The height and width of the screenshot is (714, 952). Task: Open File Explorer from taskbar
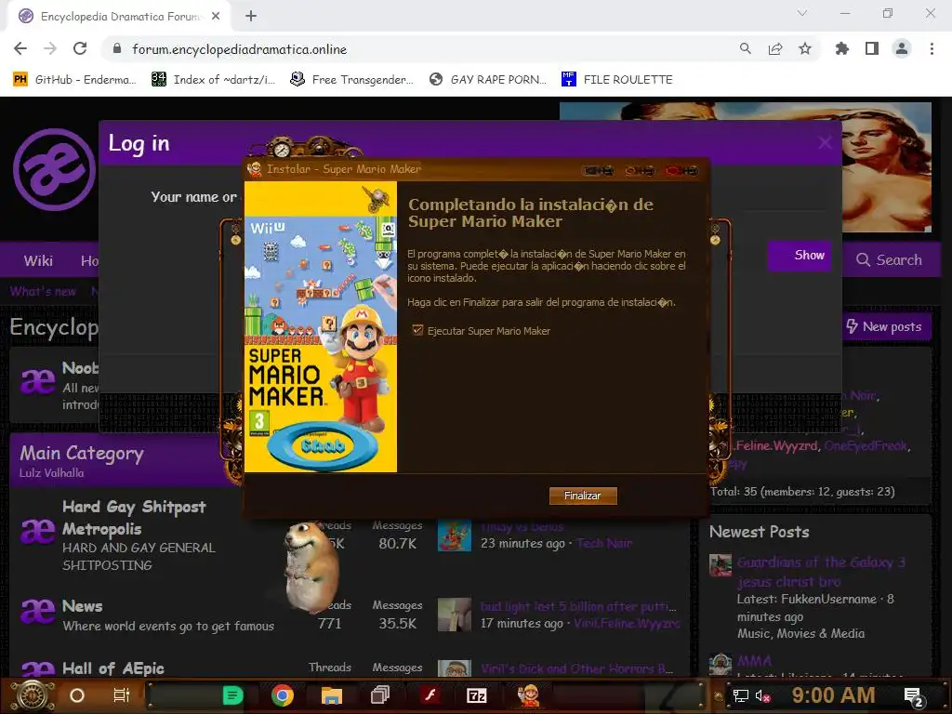332,695
